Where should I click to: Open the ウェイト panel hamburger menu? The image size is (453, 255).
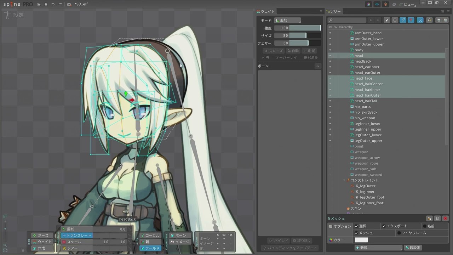tap(321, 11)
